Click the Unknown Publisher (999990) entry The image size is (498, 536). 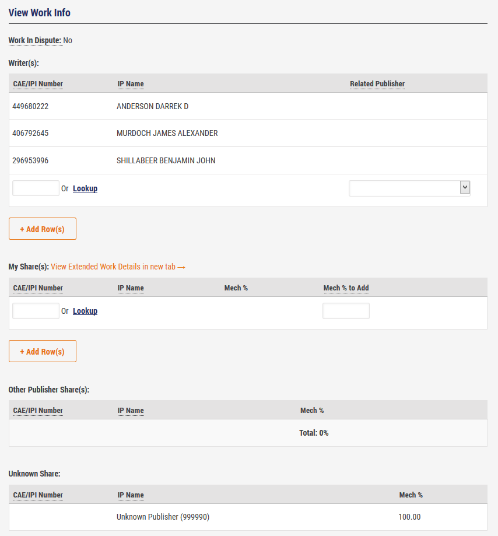point(163,517)
